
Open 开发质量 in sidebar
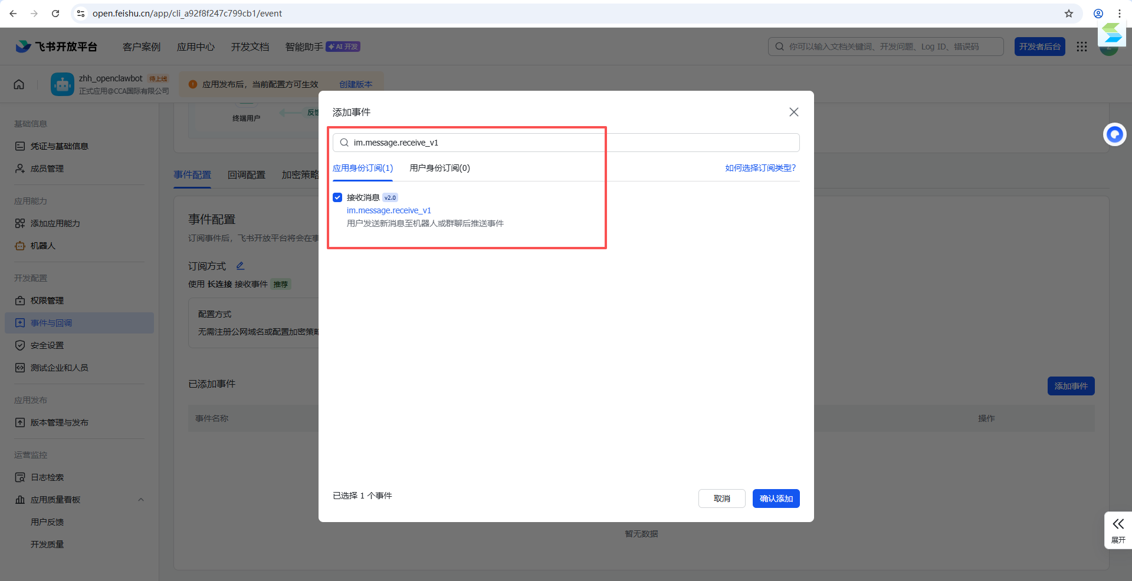click(47, 544)
